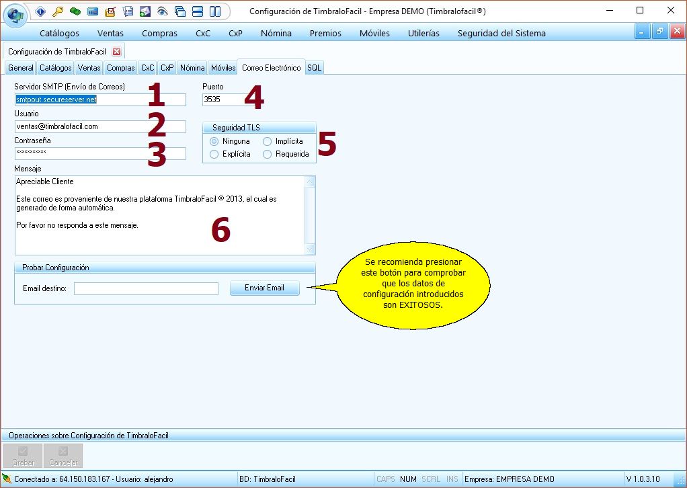Switch to the Móviles configuration tab

click(223, 68)
